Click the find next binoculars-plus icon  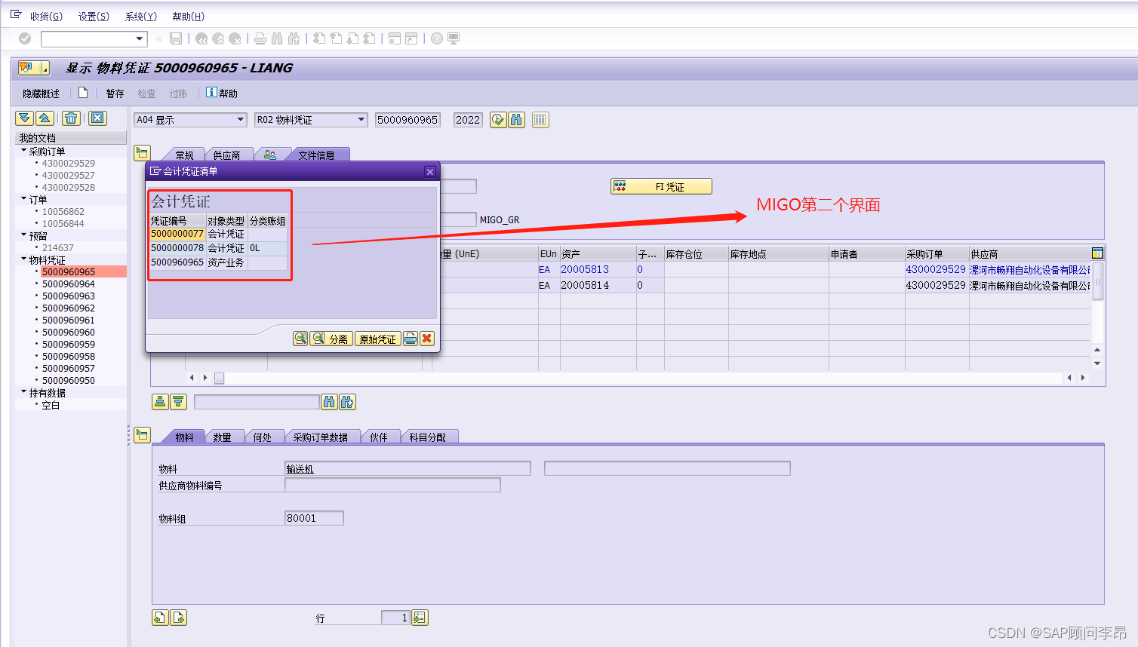click(347, 402)
